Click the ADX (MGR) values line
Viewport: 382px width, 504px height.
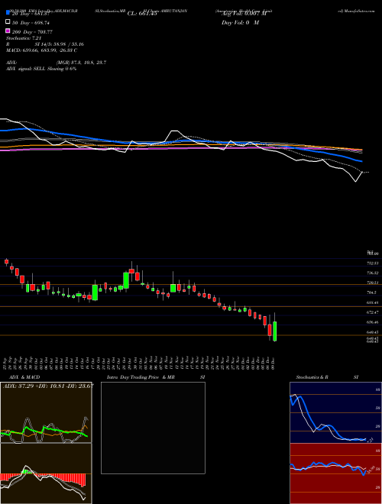pos(56,63)
